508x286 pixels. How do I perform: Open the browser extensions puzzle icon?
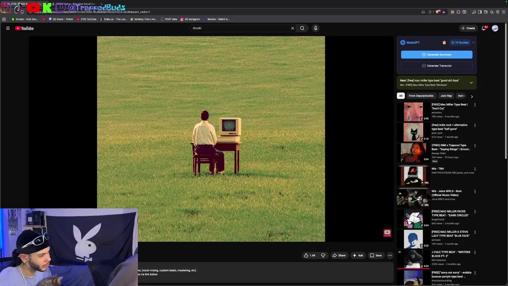pos(458,12)
